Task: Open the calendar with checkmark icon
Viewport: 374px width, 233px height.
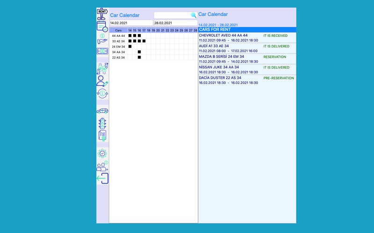Action: pyautogui.click(x=102, y=27)
